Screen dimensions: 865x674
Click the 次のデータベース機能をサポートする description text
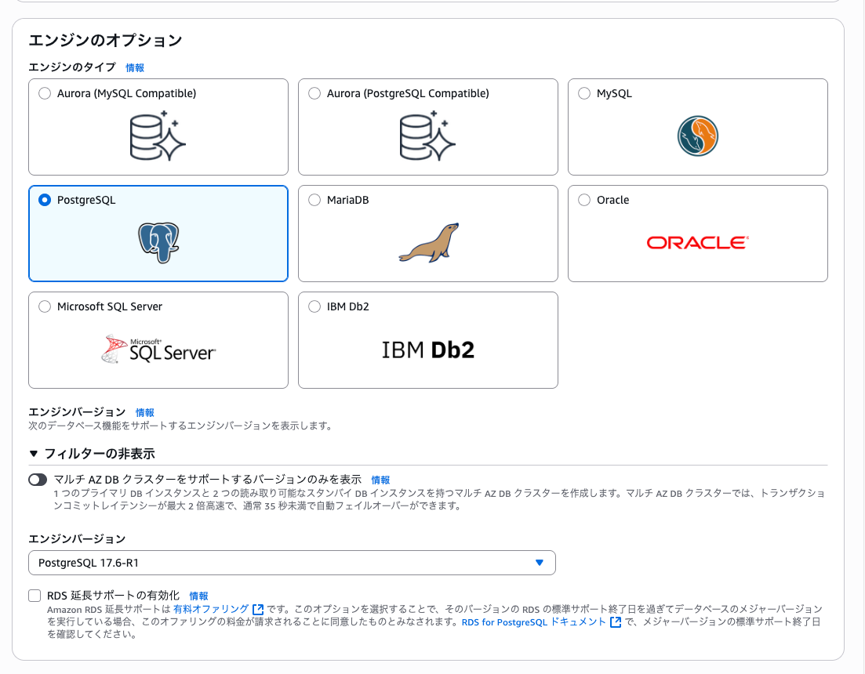pyautogui.click(x=180, y=426)
